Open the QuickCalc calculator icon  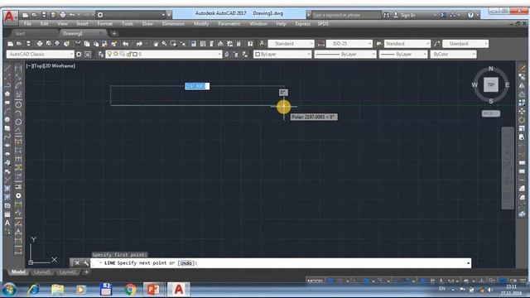pyautogui.click(x=238, y=44)
